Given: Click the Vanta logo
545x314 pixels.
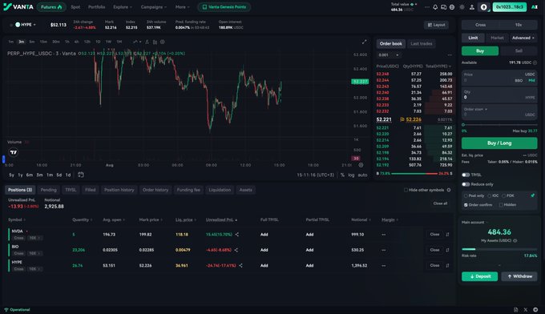Looking at the screenshot, I should click(18, 7).
